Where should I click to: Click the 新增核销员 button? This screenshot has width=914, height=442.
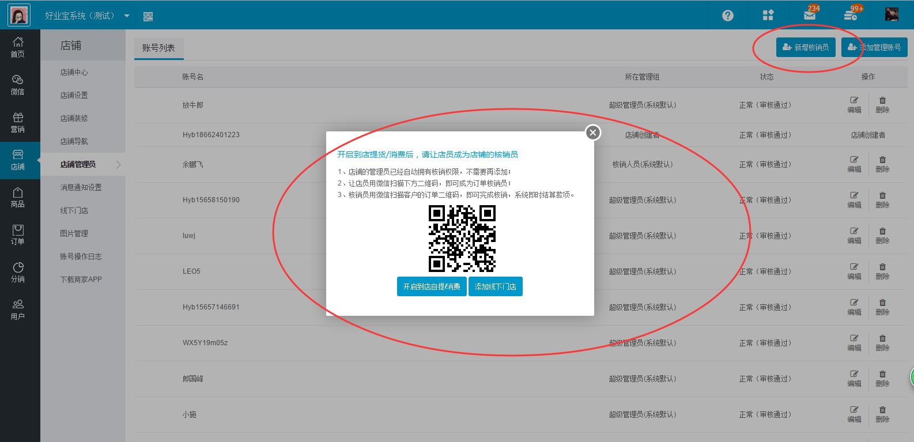(806, 47)
